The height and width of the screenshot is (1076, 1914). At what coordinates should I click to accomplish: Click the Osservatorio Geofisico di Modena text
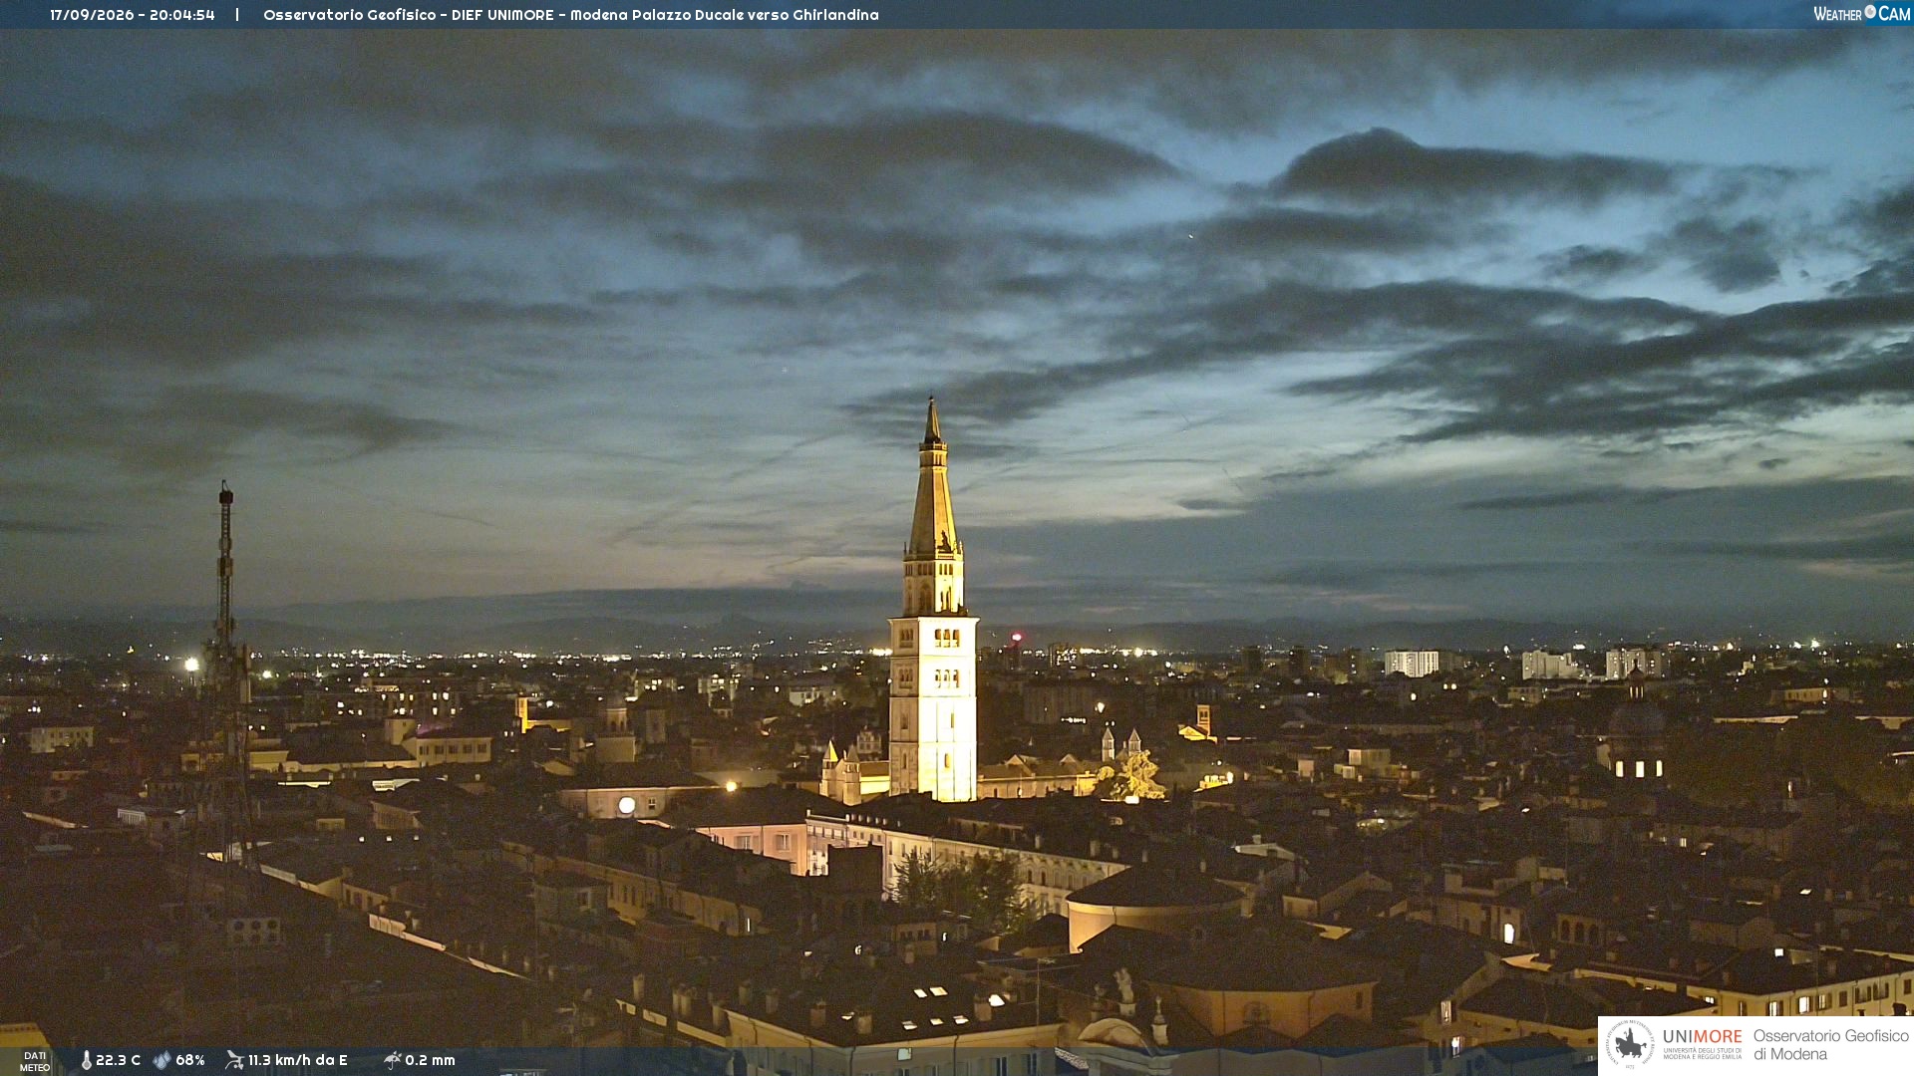pos(1830,1045)
